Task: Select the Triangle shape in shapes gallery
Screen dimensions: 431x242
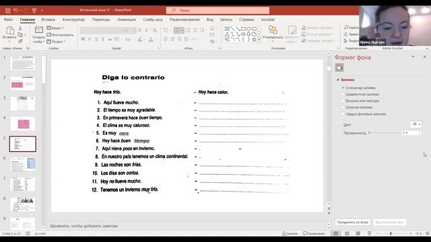Action: 227,34
